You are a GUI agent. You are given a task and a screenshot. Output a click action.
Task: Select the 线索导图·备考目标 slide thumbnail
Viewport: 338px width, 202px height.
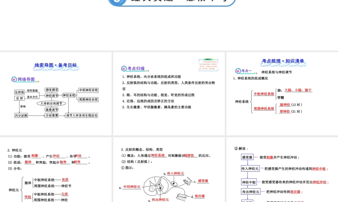56,94
